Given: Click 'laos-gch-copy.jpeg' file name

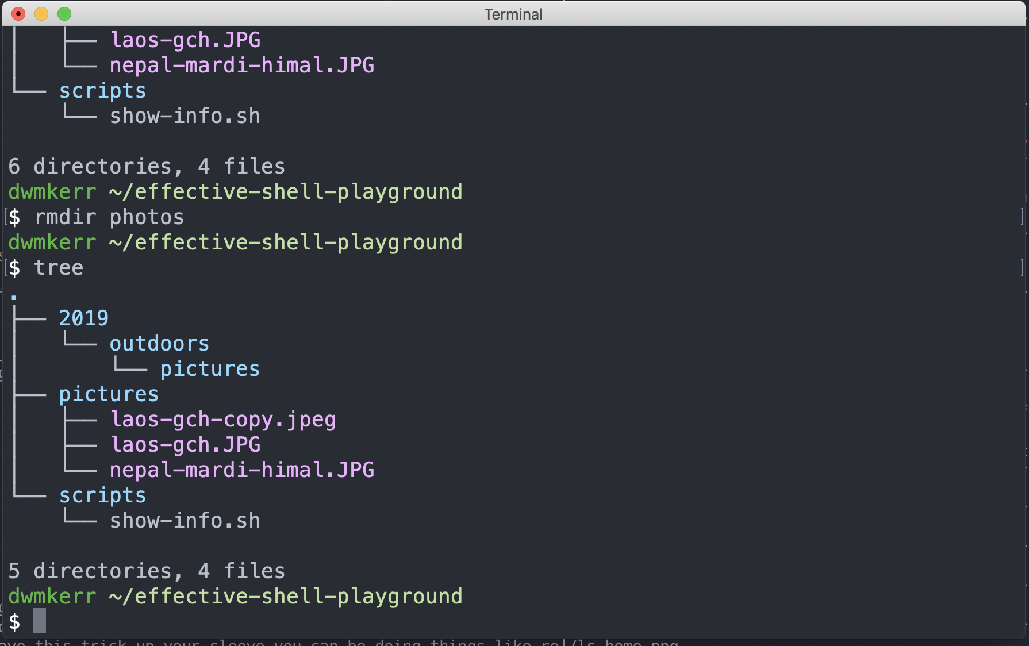Looking at the screenshot, I should click(223, 420).
